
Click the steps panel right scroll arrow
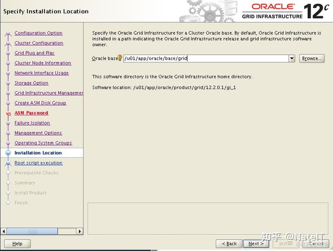coord(80,231)
